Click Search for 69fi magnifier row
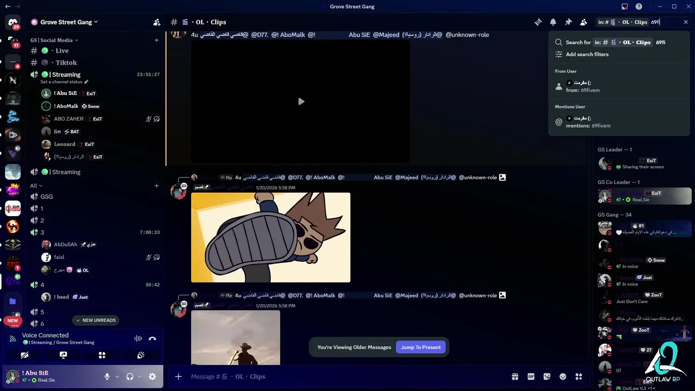695x391 pixels. (x=619, y=42)
